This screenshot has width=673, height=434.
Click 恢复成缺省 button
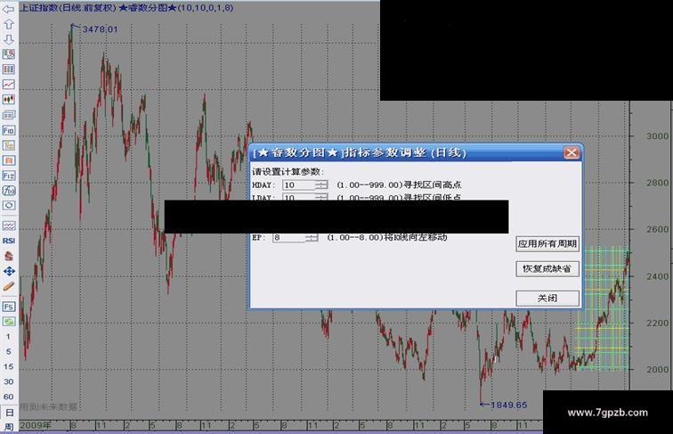click(x=547, y=269)
